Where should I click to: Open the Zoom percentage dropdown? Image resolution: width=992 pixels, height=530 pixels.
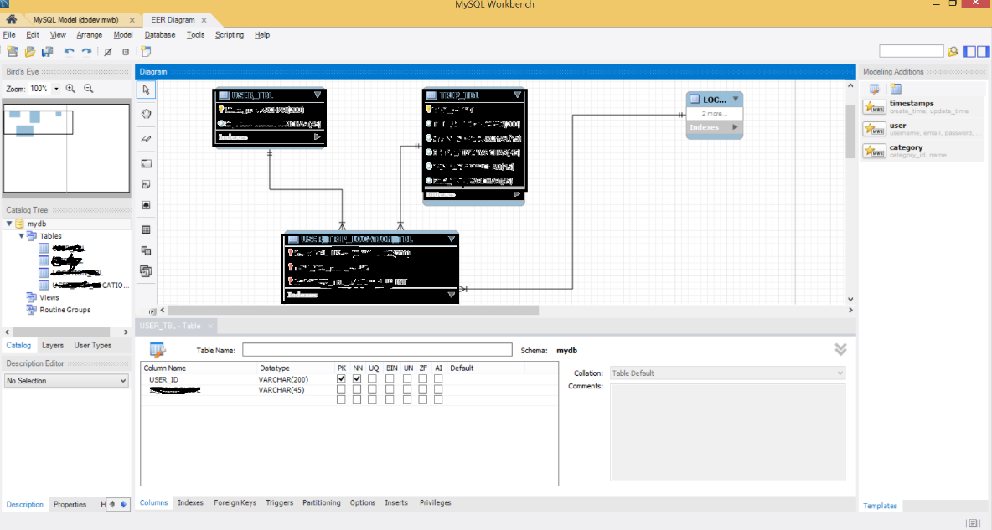pyautogui.click(x=55, y=88)
